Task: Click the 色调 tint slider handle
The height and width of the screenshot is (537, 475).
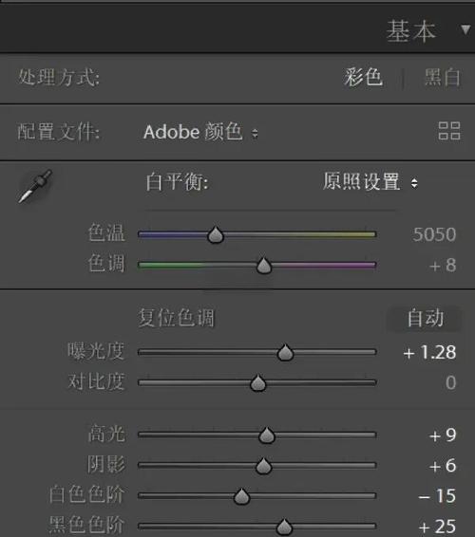Action: point(264,266)
